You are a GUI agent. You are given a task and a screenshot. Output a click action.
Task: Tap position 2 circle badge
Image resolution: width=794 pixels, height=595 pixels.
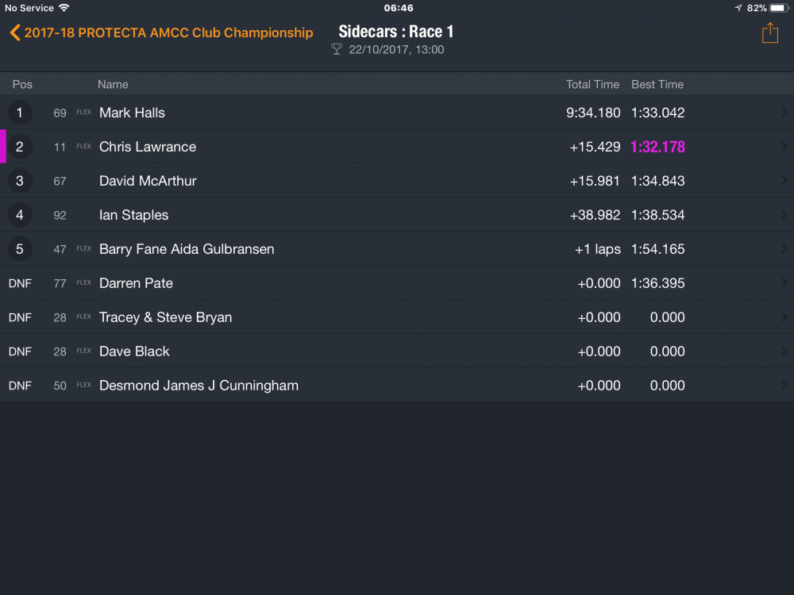pyautogui.click(x=20, y=147)
